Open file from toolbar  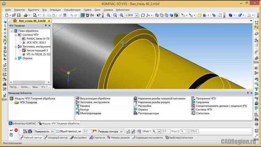click(x=14, y=15)
